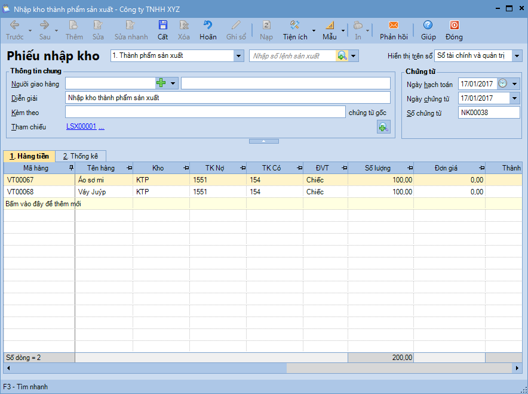This screenshot has height=394, width=528.
Task: Open Phản hồi feedback envelope icon
Action: coord(394,26)
